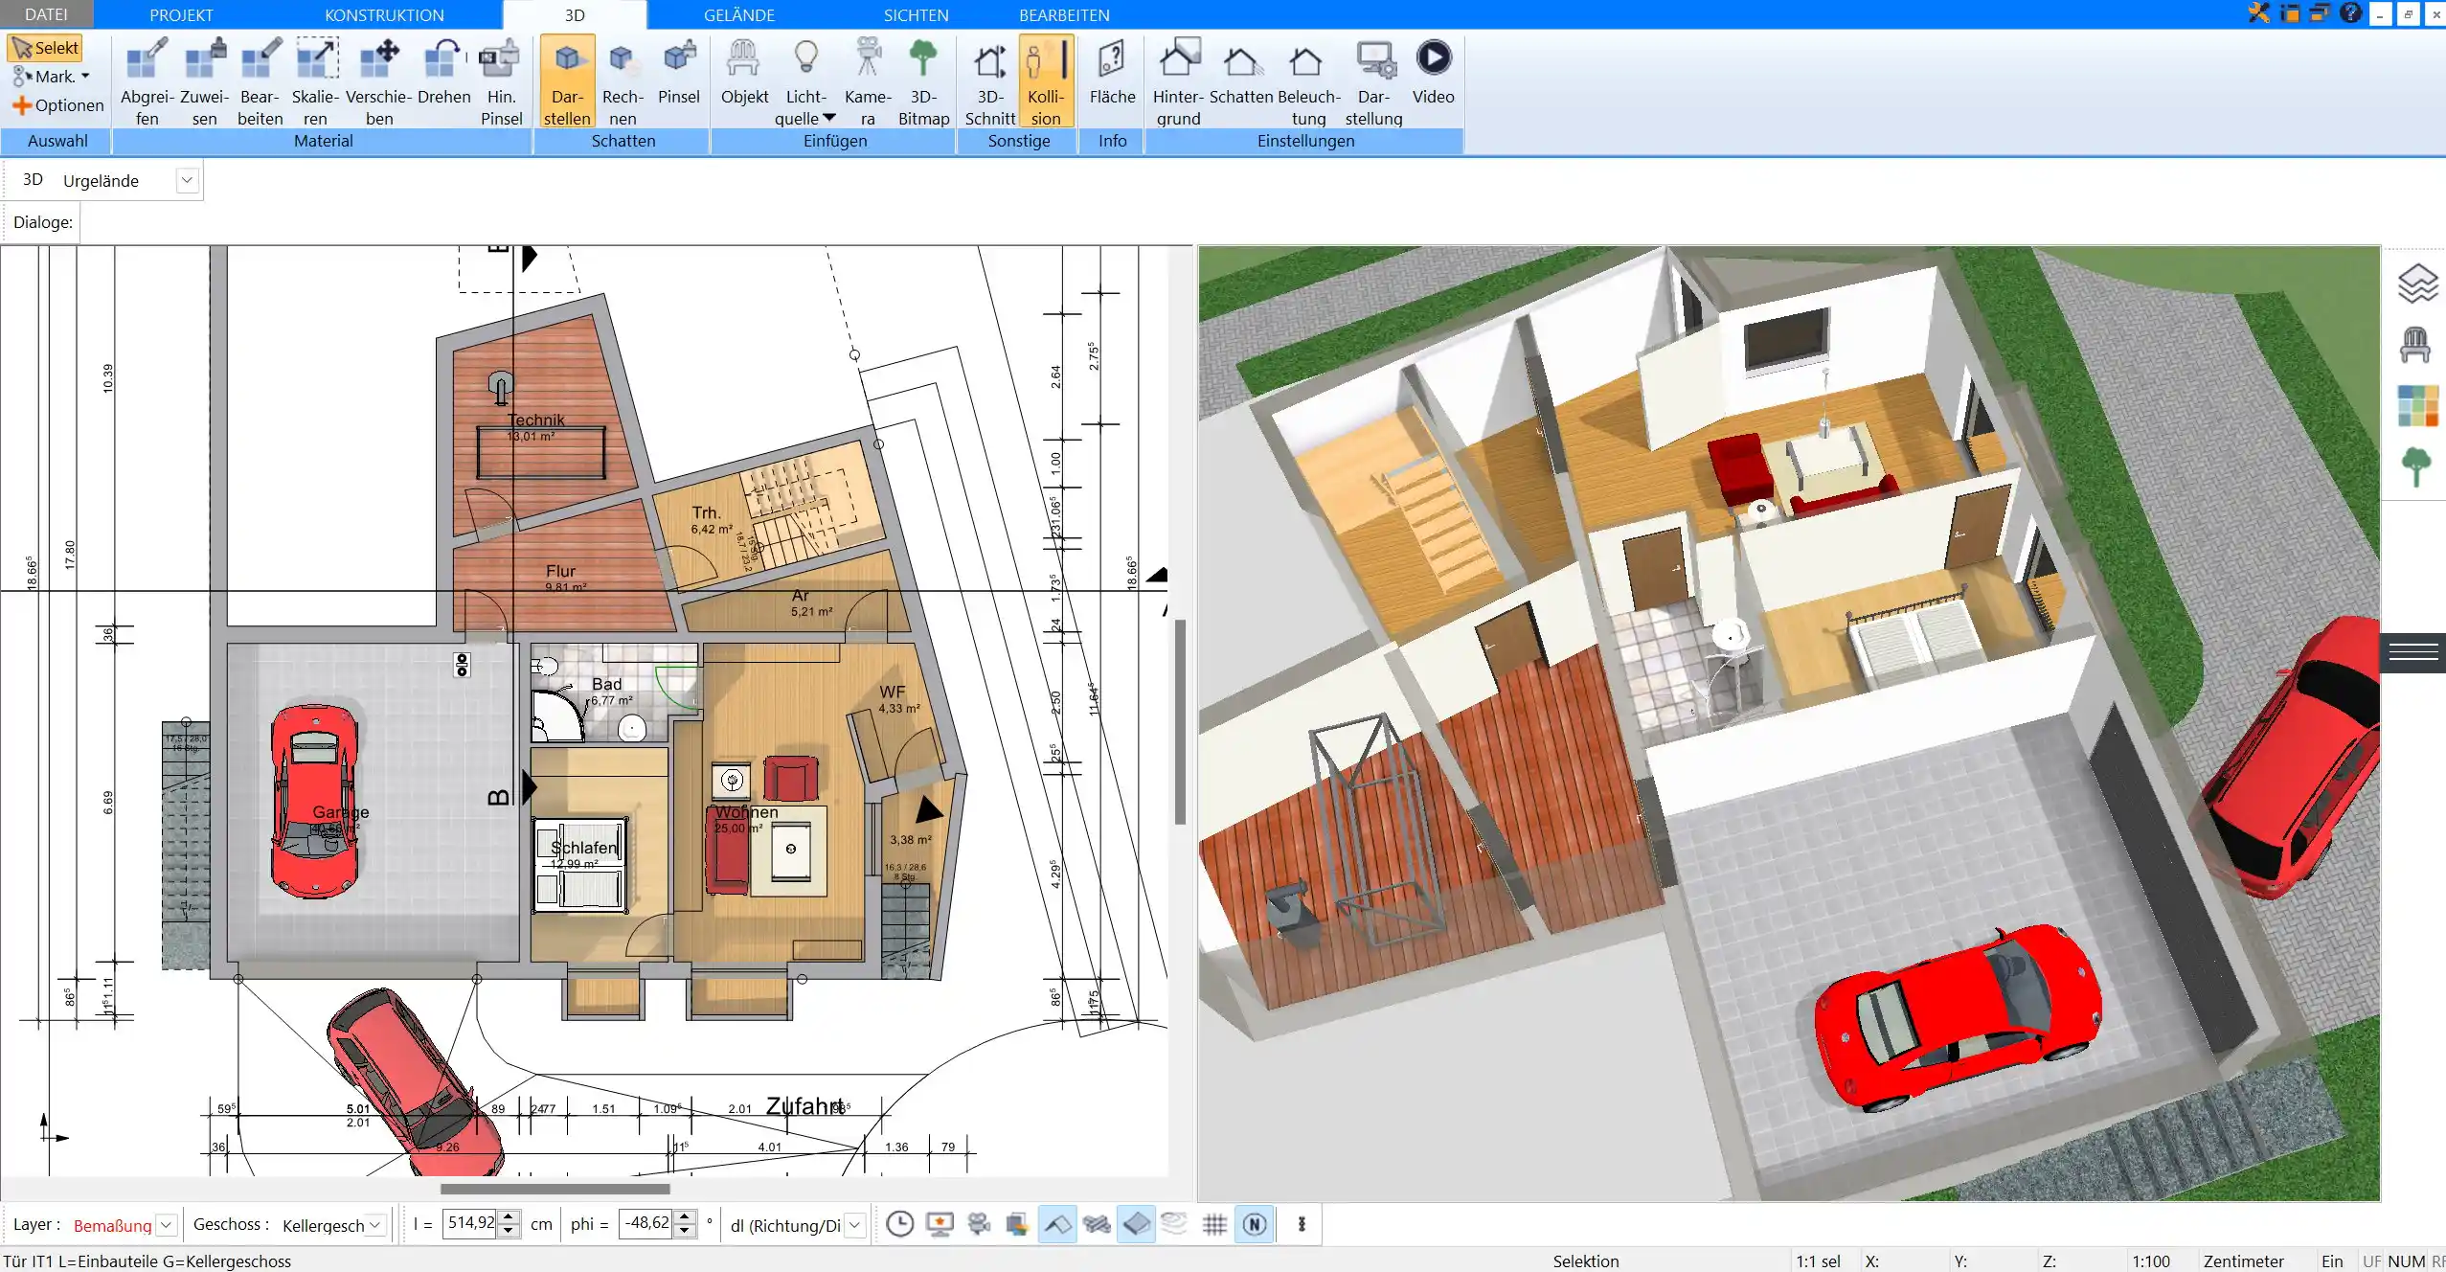Click the shadow Rechnen button

(x=623, y=81)
